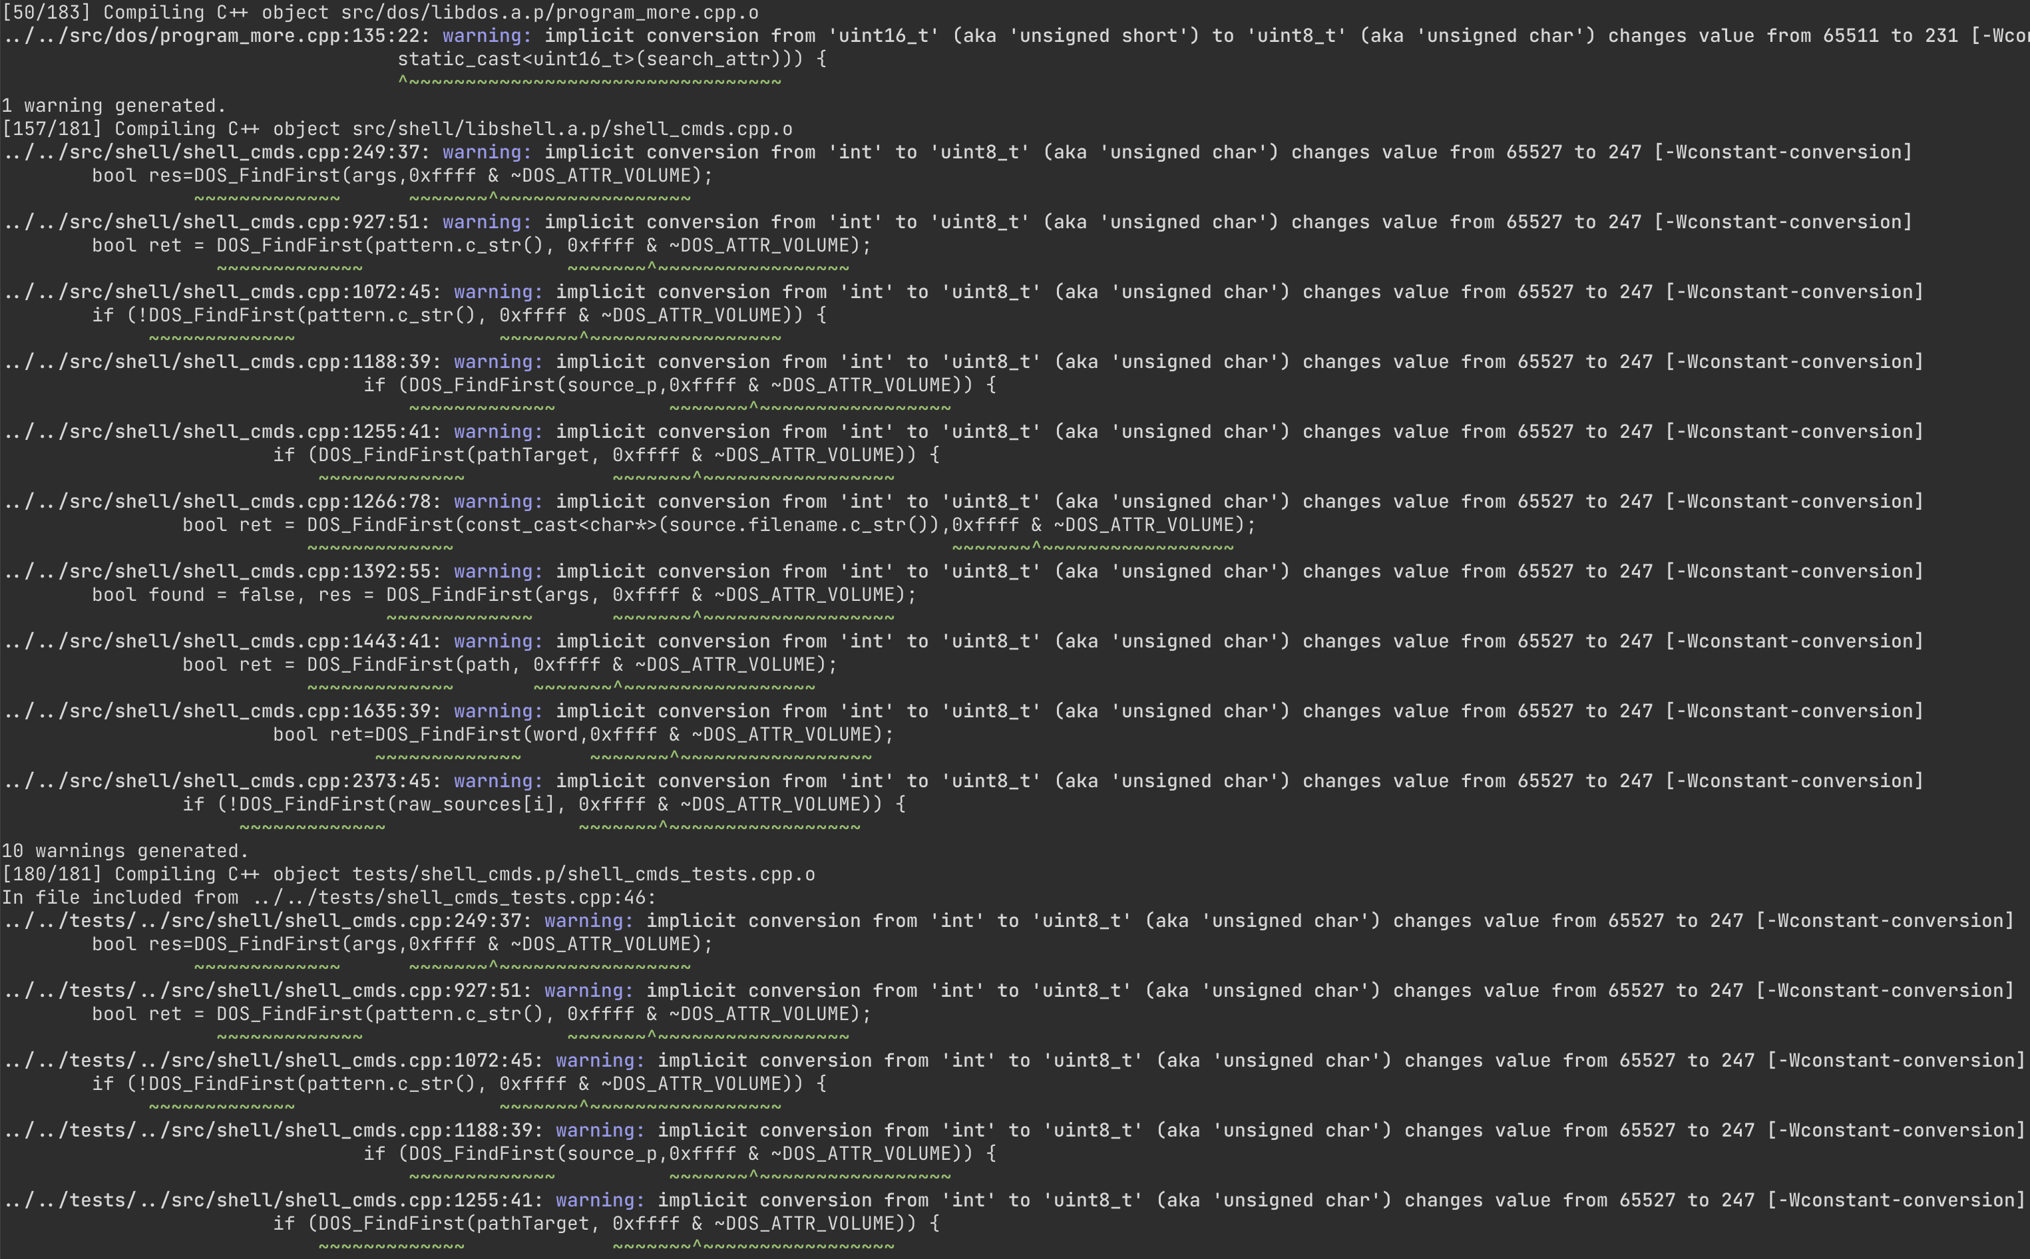The image size is (2030, 1259).
Task: Click the 'DOS_FindFirst(path, 0xffff' code line
Action: click(510, 665)
